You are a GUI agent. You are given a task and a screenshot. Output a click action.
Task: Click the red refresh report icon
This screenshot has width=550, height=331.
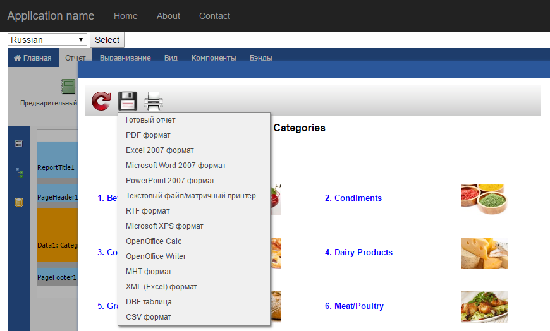[101, 101]
